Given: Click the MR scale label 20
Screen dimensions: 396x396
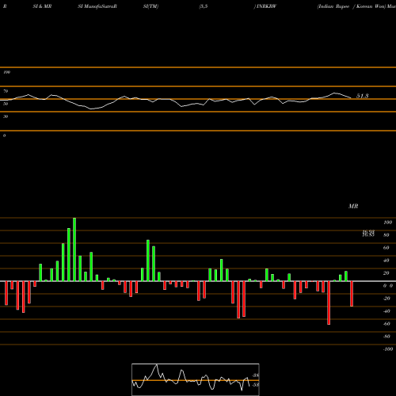Looking at the screenshot, I should tap(386, 273).
